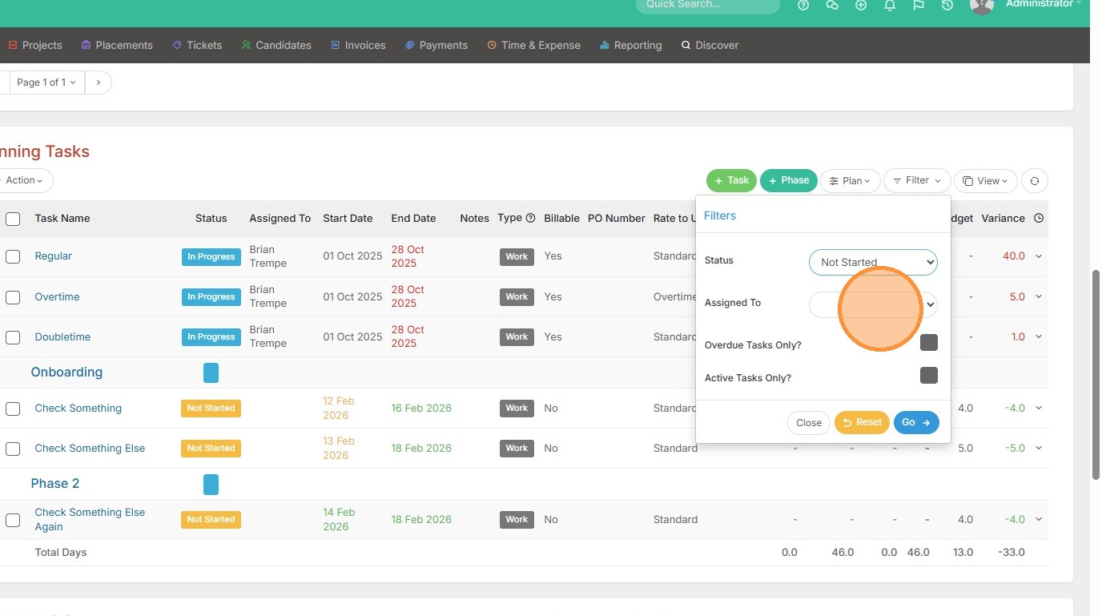Check the Doubletime task checkbox

point(13,337)
